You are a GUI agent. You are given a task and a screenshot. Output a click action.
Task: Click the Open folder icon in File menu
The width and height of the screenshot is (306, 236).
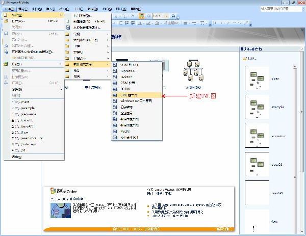(x=6, y=21)
